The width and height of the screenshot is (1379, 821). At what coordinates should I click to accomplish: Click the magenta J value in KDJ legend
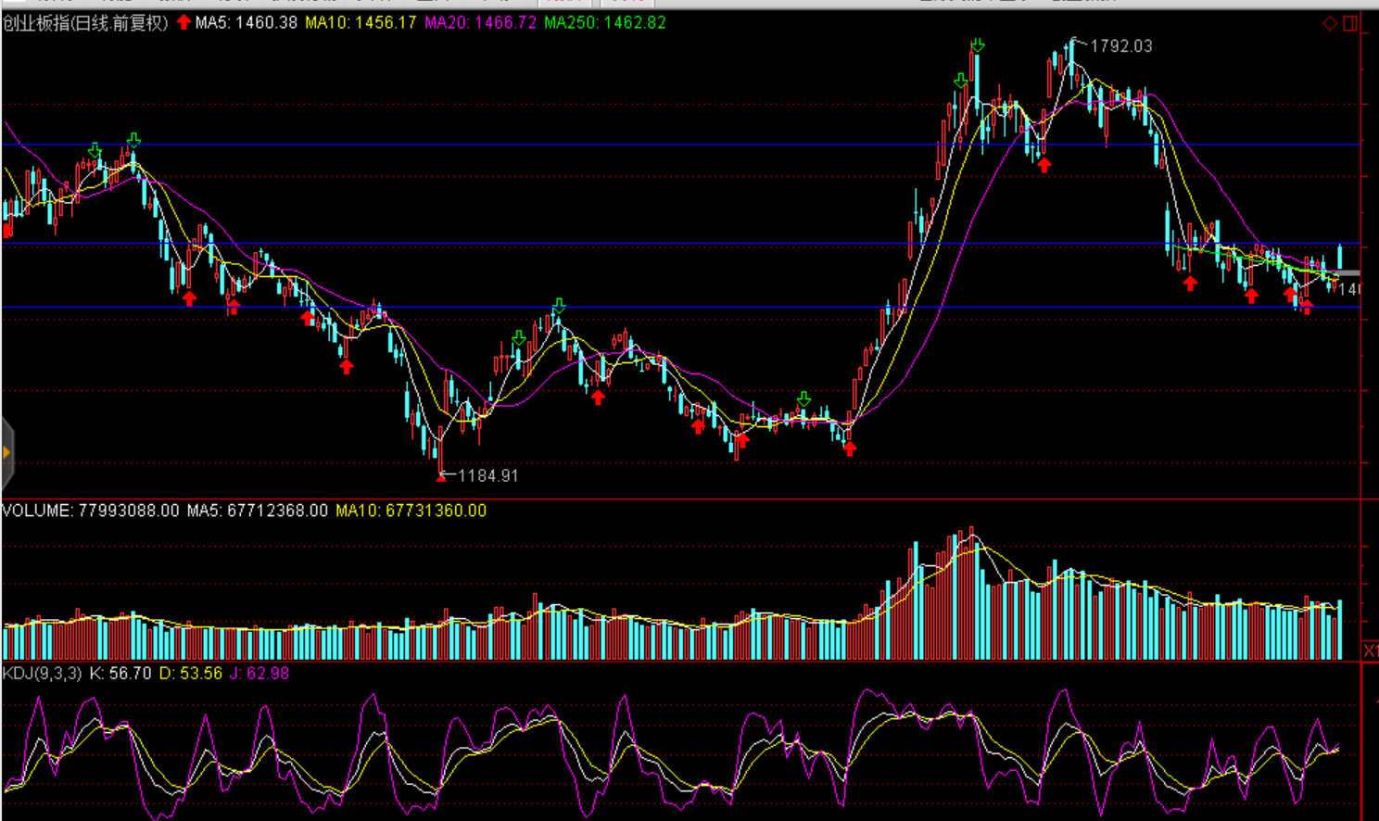[x=259, y=673]
